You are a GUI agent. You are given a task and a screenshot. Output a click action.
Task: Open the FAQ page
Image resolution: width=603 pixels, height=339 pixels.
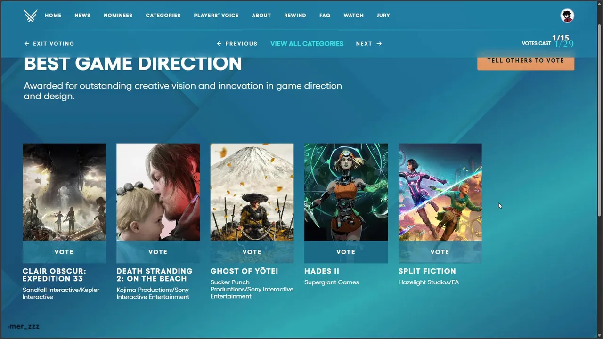coord(325,16)
